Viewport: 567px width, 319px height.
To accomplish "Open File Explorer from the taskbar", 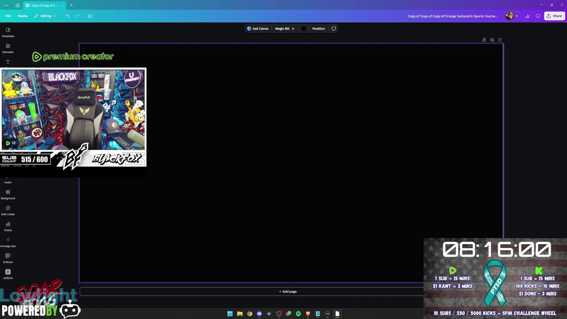I will [x=240, y=314].
